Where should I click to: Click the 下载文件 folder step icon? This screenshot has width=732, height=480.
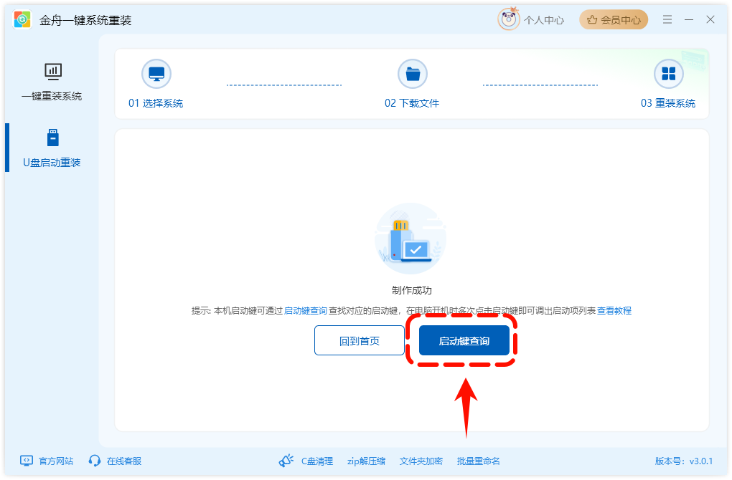pos(412,74)
